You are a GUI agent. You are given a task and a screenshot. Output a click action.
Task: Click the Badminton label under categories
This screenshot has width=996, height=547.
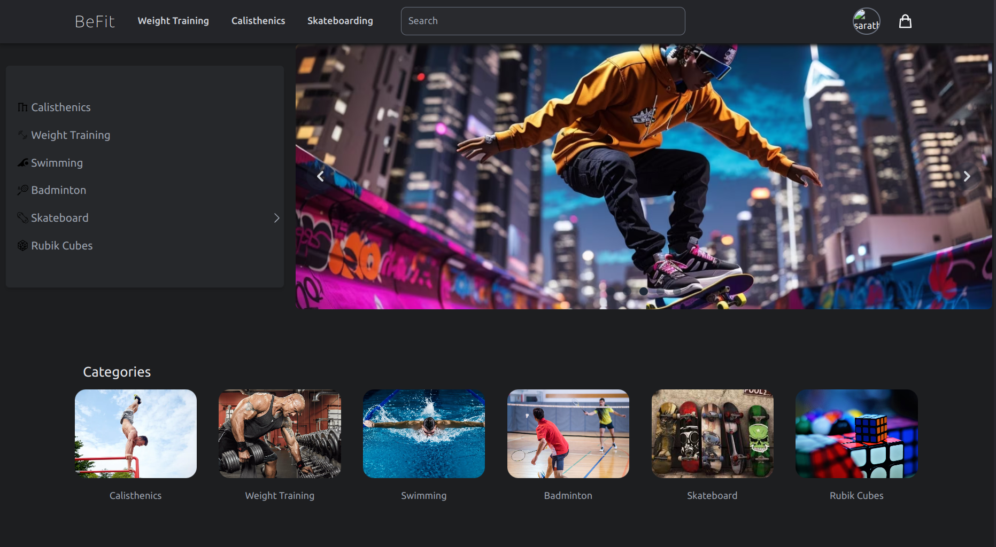(568, 496)
